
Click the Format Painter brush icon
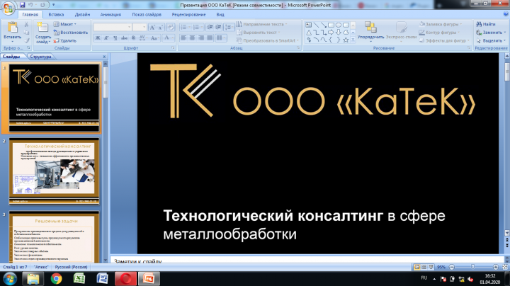[26, 40]
